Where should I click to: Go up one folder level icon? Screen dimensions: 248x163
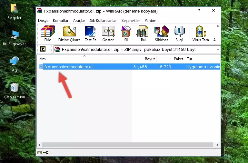43,49
